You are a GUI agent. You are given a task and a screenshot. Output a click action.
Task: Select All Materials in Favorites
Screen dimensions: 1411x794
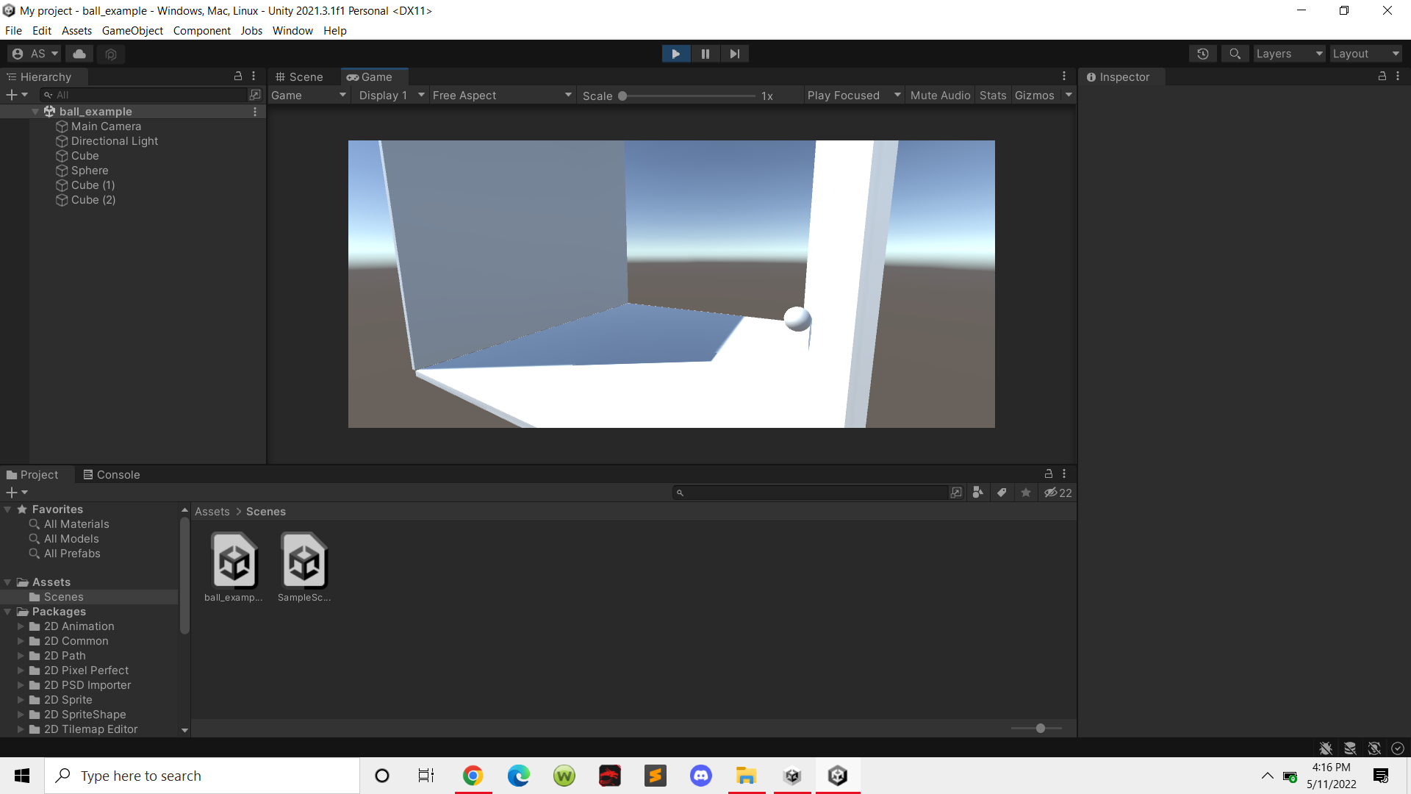[x=76, y=524]
